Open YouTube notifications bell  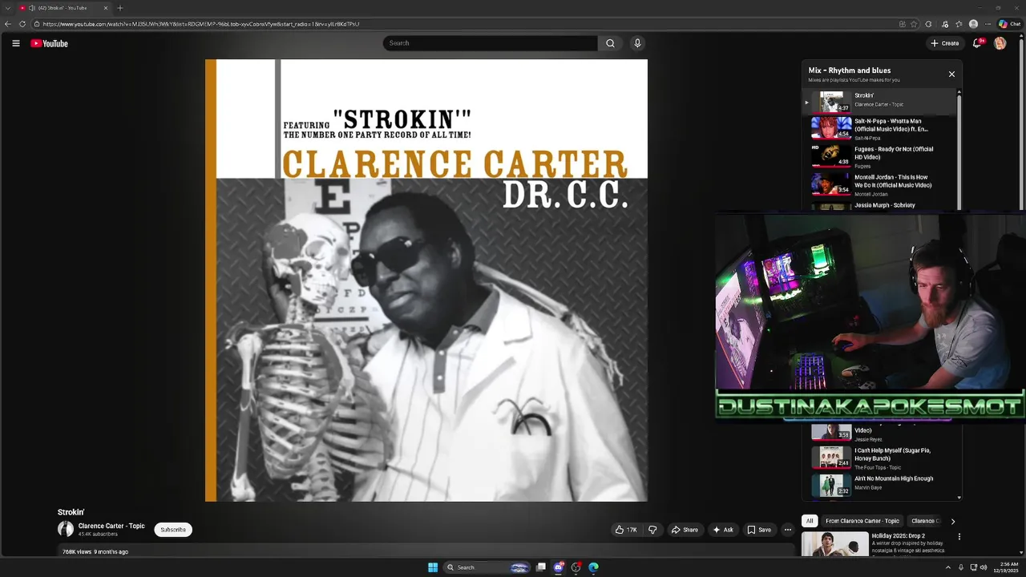click(976, 43)
